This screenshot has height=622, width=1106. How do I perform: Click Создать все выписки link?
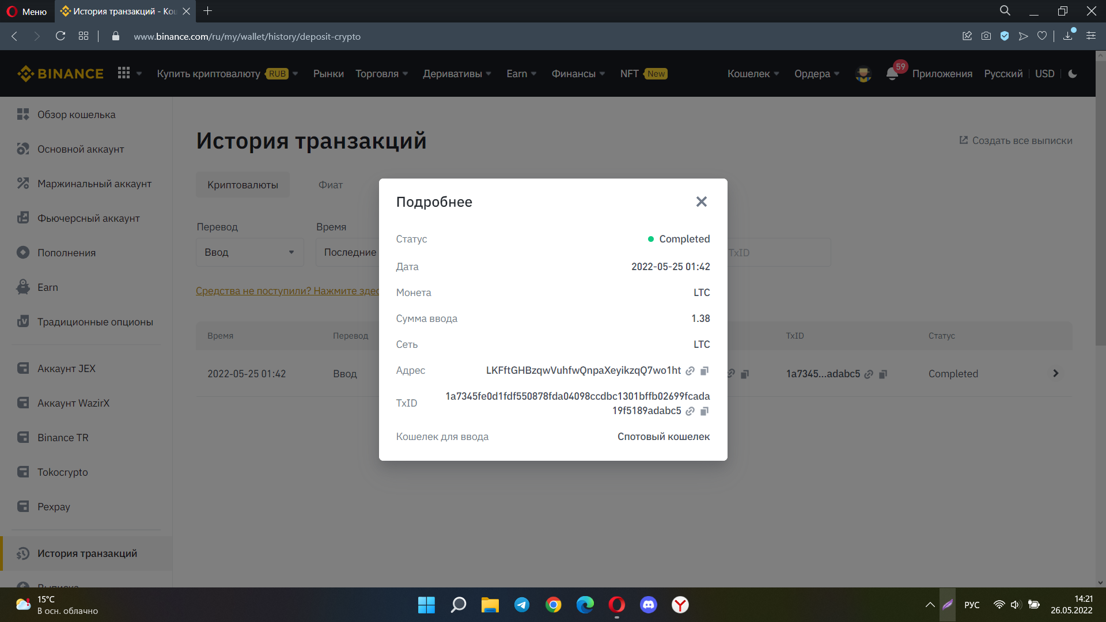click(1016, 141)
